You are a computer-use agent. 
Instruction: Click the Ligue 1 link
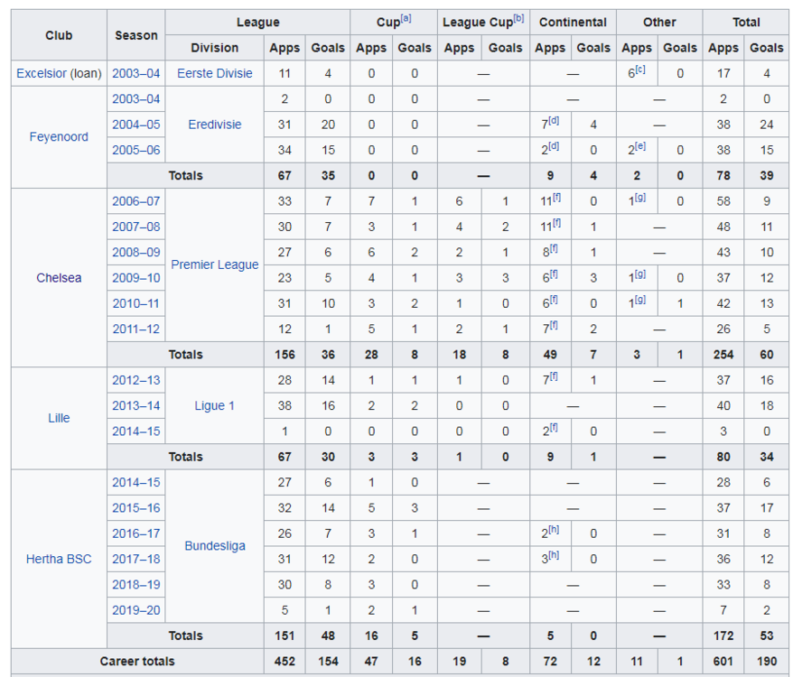(x=214, y=405)
